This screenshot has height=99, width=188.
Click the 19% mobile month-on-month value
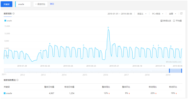coord(173,93)
